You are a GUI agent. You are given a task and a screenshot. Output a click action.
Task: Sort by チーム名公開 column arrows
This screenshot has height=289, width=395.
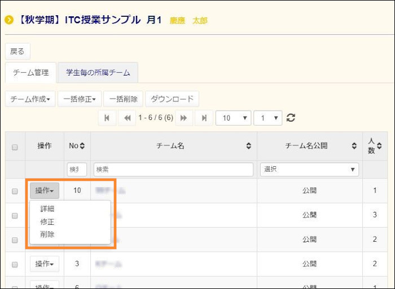pos(354,146)
